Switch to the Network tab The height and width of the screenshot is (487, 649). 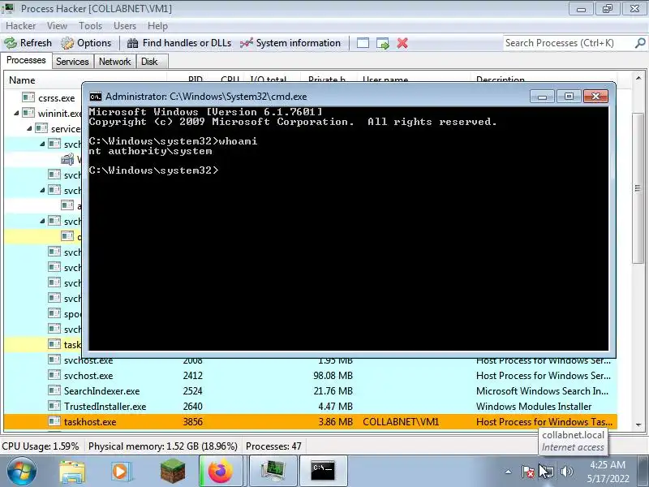coord(114,62)
